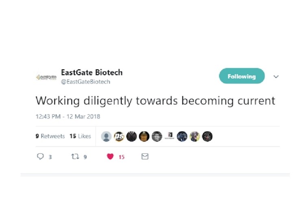Open the small rectangular logo avatar
Image resolution: width=294 pixels, height=212 pixels.
click(x=169, y=136)
